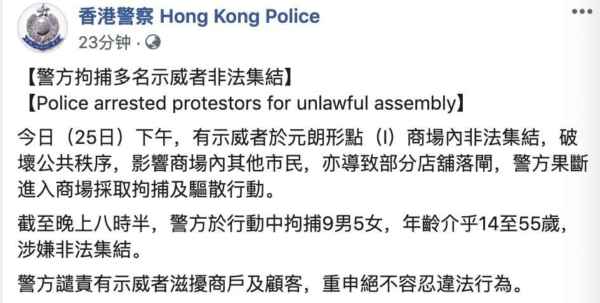This screenshot has height=303, width=600.
Task: Click the public globe privacy icon
Action: pyautogui.click(x=153, y=42)
